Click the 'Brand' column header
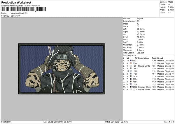 (160, 58)
